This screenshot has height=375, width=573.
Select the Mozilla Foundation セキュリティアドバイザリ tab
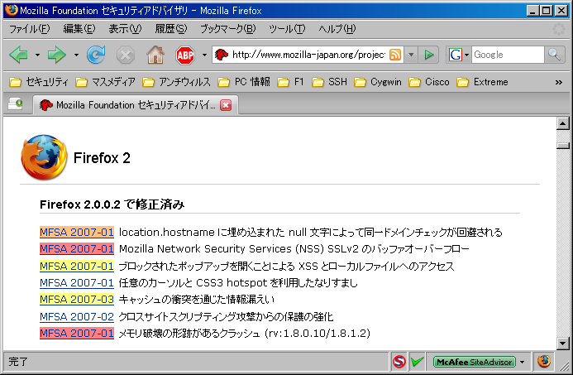pyautogui.click(x=136, y=105)
